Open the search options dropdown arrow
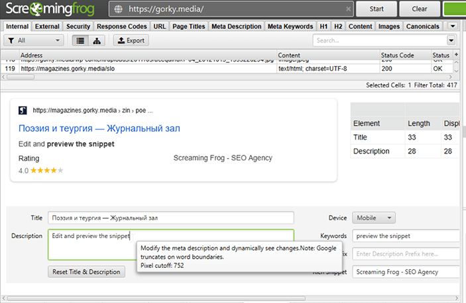This screenshot has height=303, width=466. (x=451, y=40)
